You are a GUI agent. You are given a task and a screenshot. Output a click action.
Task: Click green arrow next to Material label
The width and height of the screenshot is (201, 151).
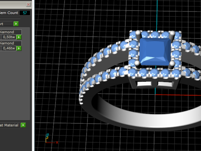(23, 125)
